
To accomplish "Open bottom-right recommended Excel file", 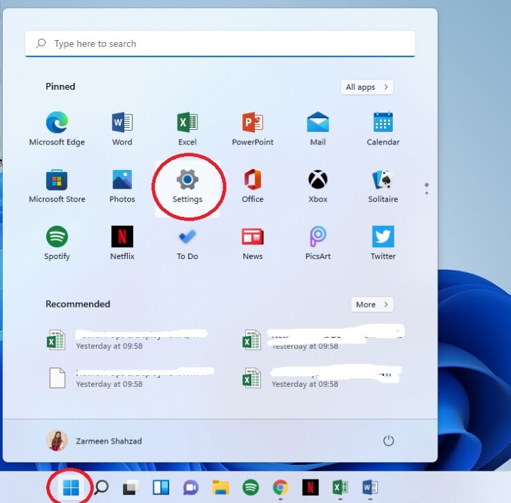I will point(322,378).
